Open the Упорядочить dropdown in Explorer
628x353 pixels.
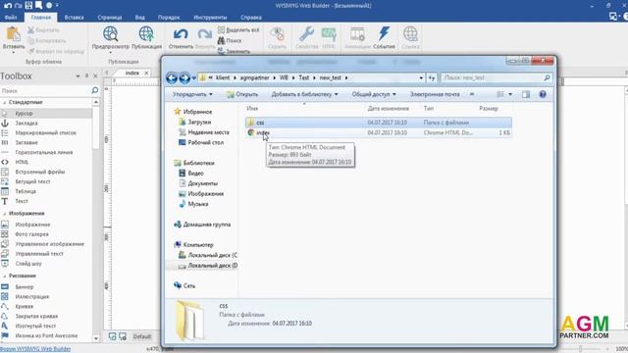[192, 94]
